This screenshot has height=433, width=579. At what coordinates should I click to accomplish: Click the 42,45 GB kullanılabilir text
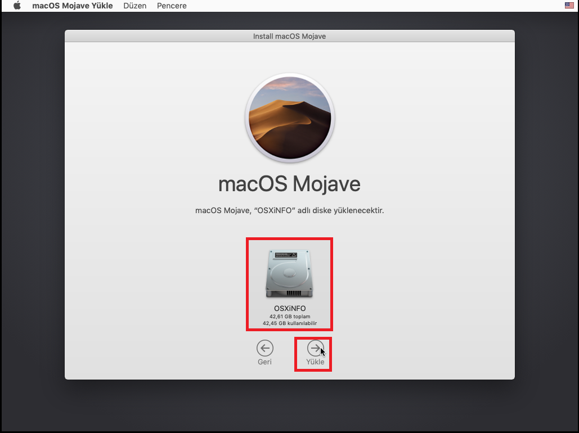[x=289, y=323]
